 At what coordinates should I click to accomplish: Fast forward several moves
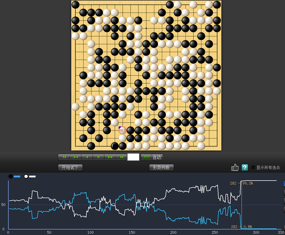(x=110, y=157)
